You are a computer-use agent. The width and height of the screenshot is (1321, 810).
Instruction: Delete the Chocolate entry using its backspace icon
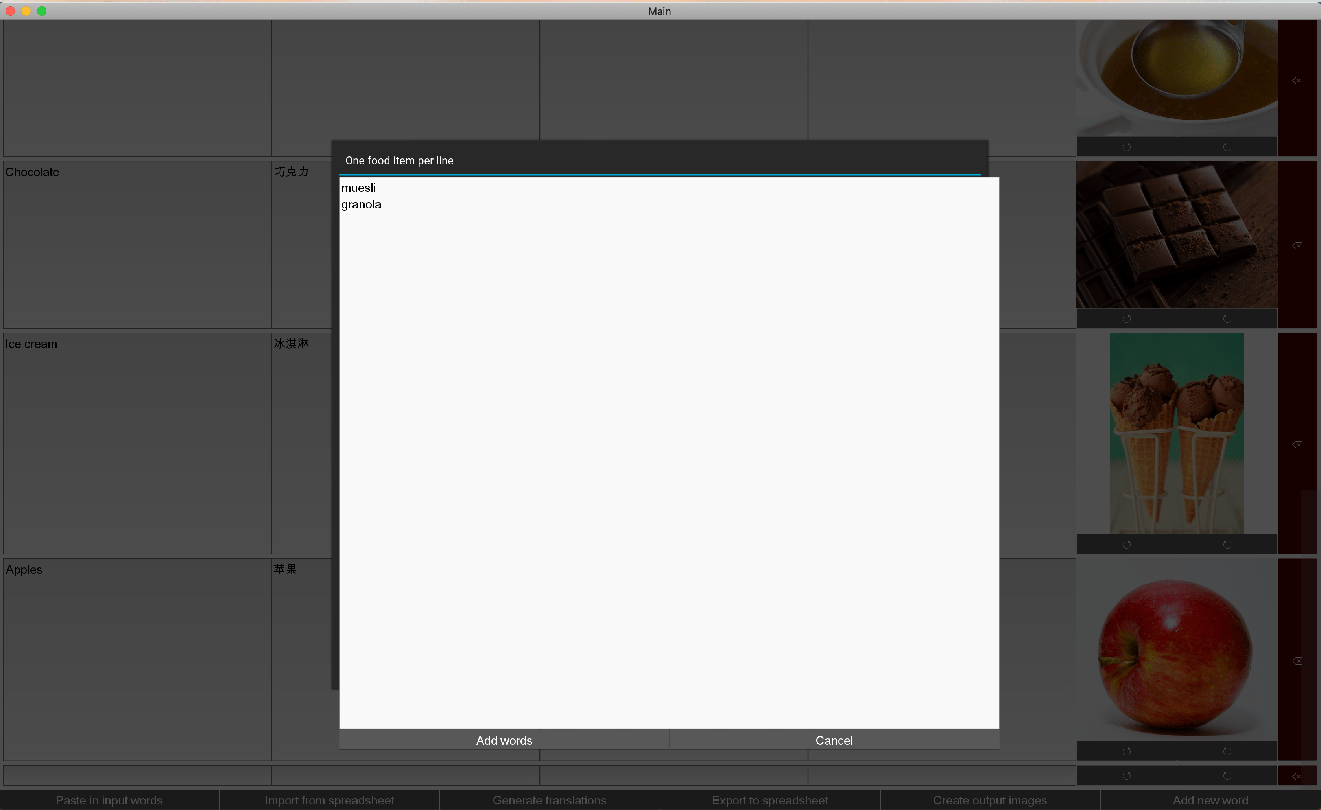point(1297,245)
